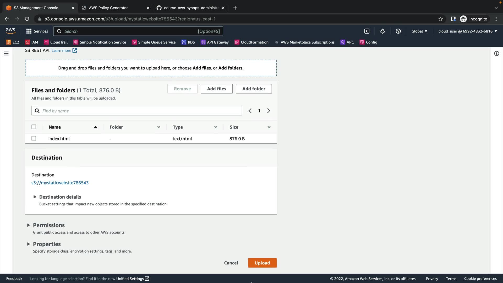The width and height of the screenshot is (503, 283).
Task: Bookmark this page with the star icon
Action: coord(441,19)
